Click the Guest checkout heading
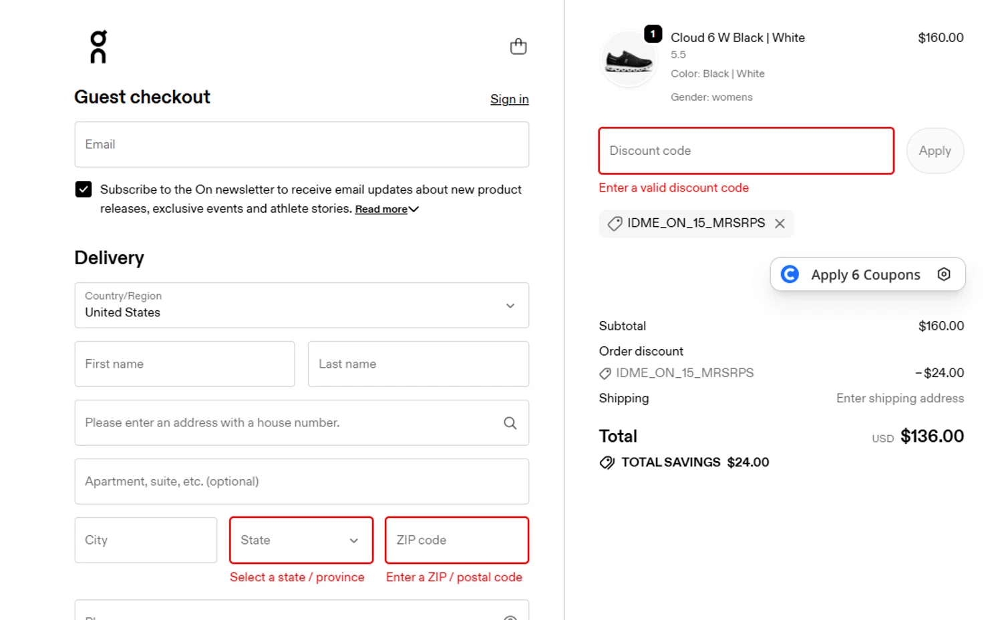Image resolution: width=1002 pixels, height=620 pixels. point(142,97)
